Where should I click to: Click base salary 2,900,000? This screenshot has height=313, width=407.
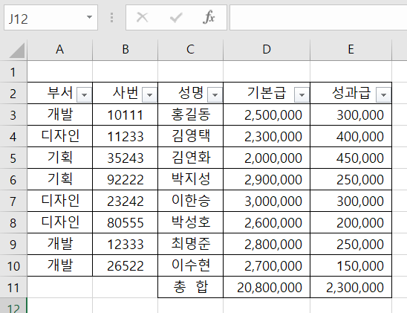pos(267,179)
